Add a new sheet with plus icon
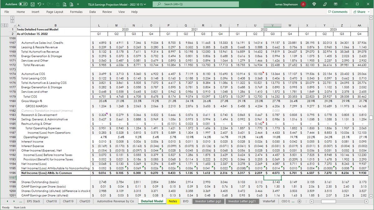 (300, 201)
